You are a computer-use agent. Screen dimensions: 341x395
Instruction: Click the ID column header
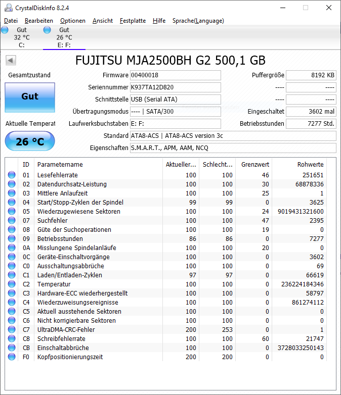coord(26,164)
